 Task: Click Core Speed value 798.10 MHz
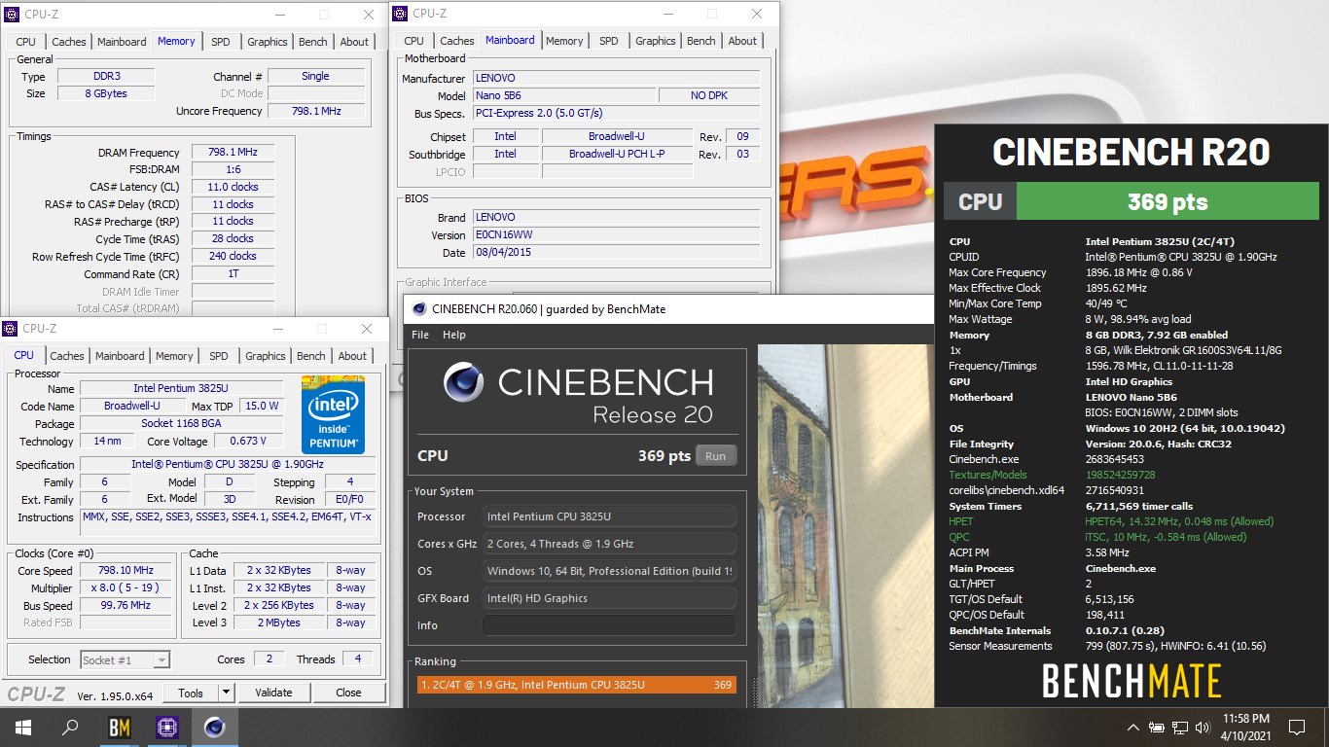pos(126,571)
